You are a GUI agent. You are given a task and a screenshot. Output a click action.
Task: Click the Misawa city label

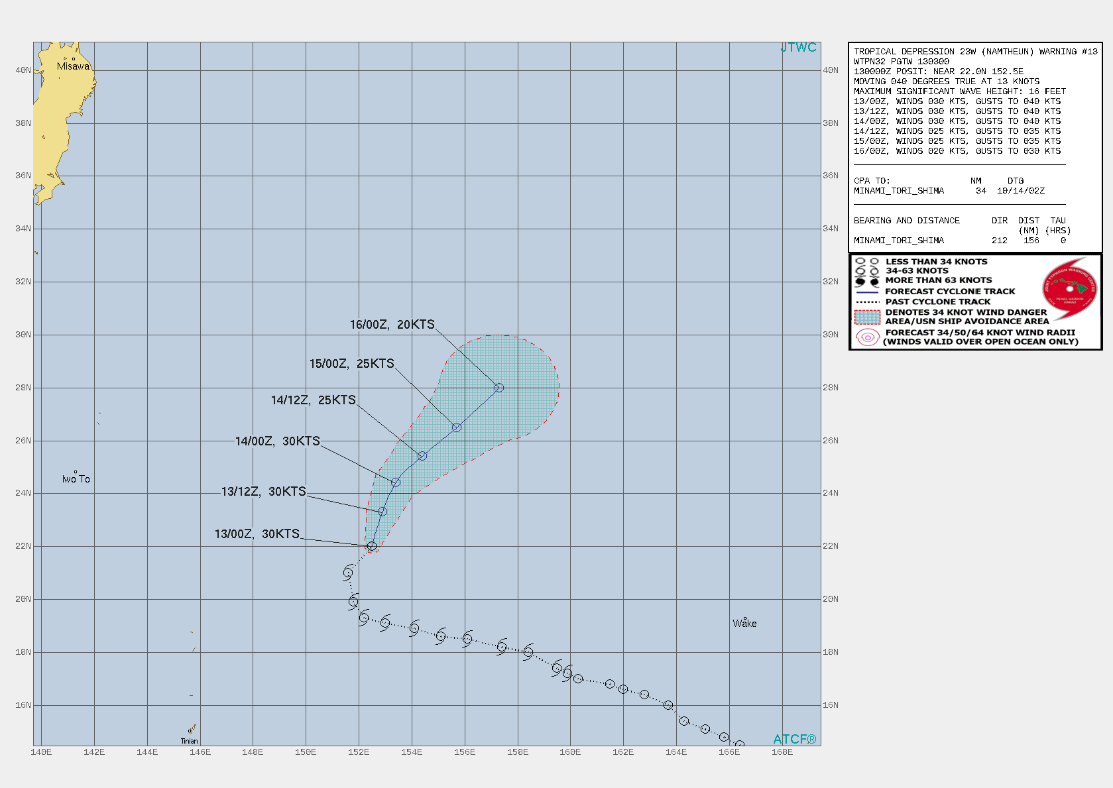(x=74, y=67)
